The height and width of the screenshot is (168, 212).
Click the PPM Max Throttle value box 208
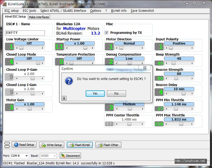coord(159,124)
